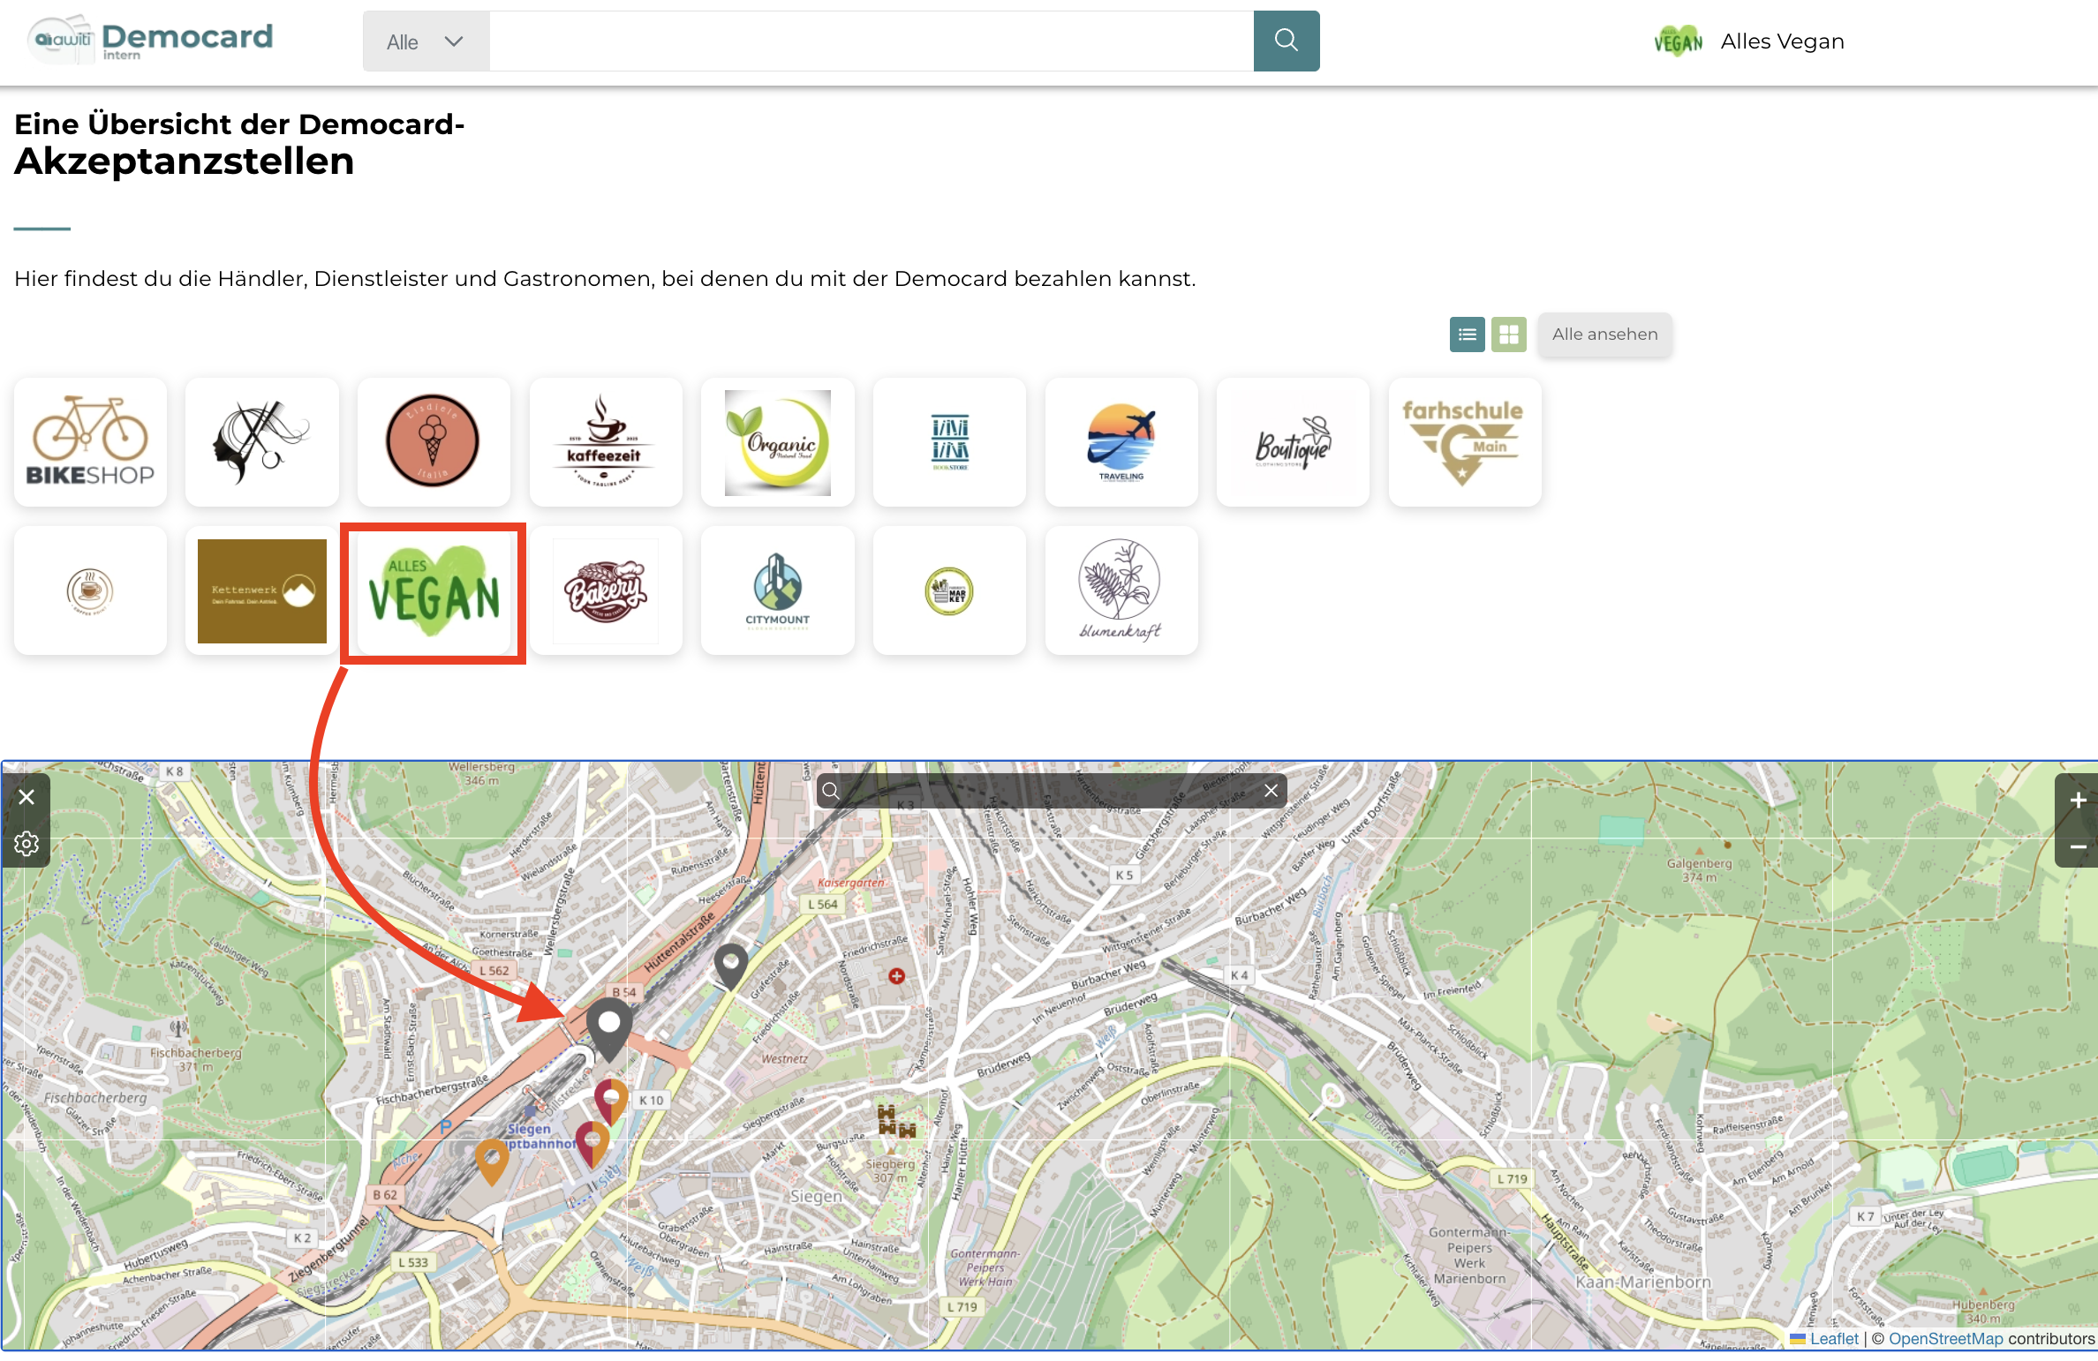The width and height of the screenshot is (2098, 1361).
Task: Open the Alle category dropdown
Action: 426,41
